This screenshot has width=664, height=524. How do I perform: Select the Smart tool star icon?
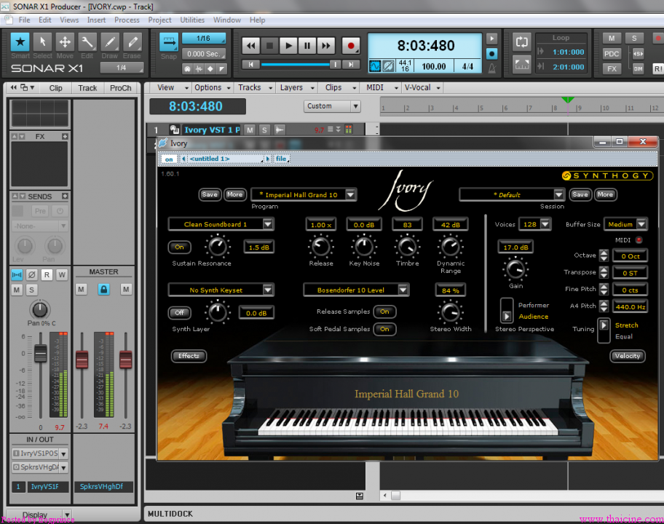(x=20, y=42)
